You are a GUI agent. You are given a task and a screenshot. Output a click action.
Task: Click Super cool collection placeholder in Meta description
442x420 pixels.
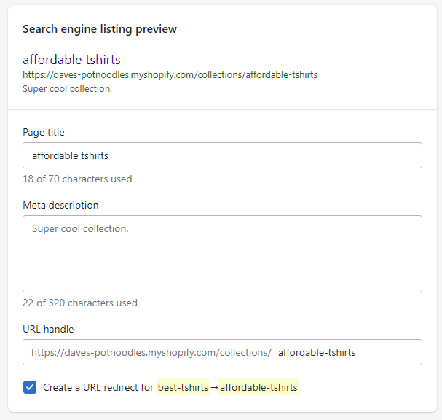(80, 228)
